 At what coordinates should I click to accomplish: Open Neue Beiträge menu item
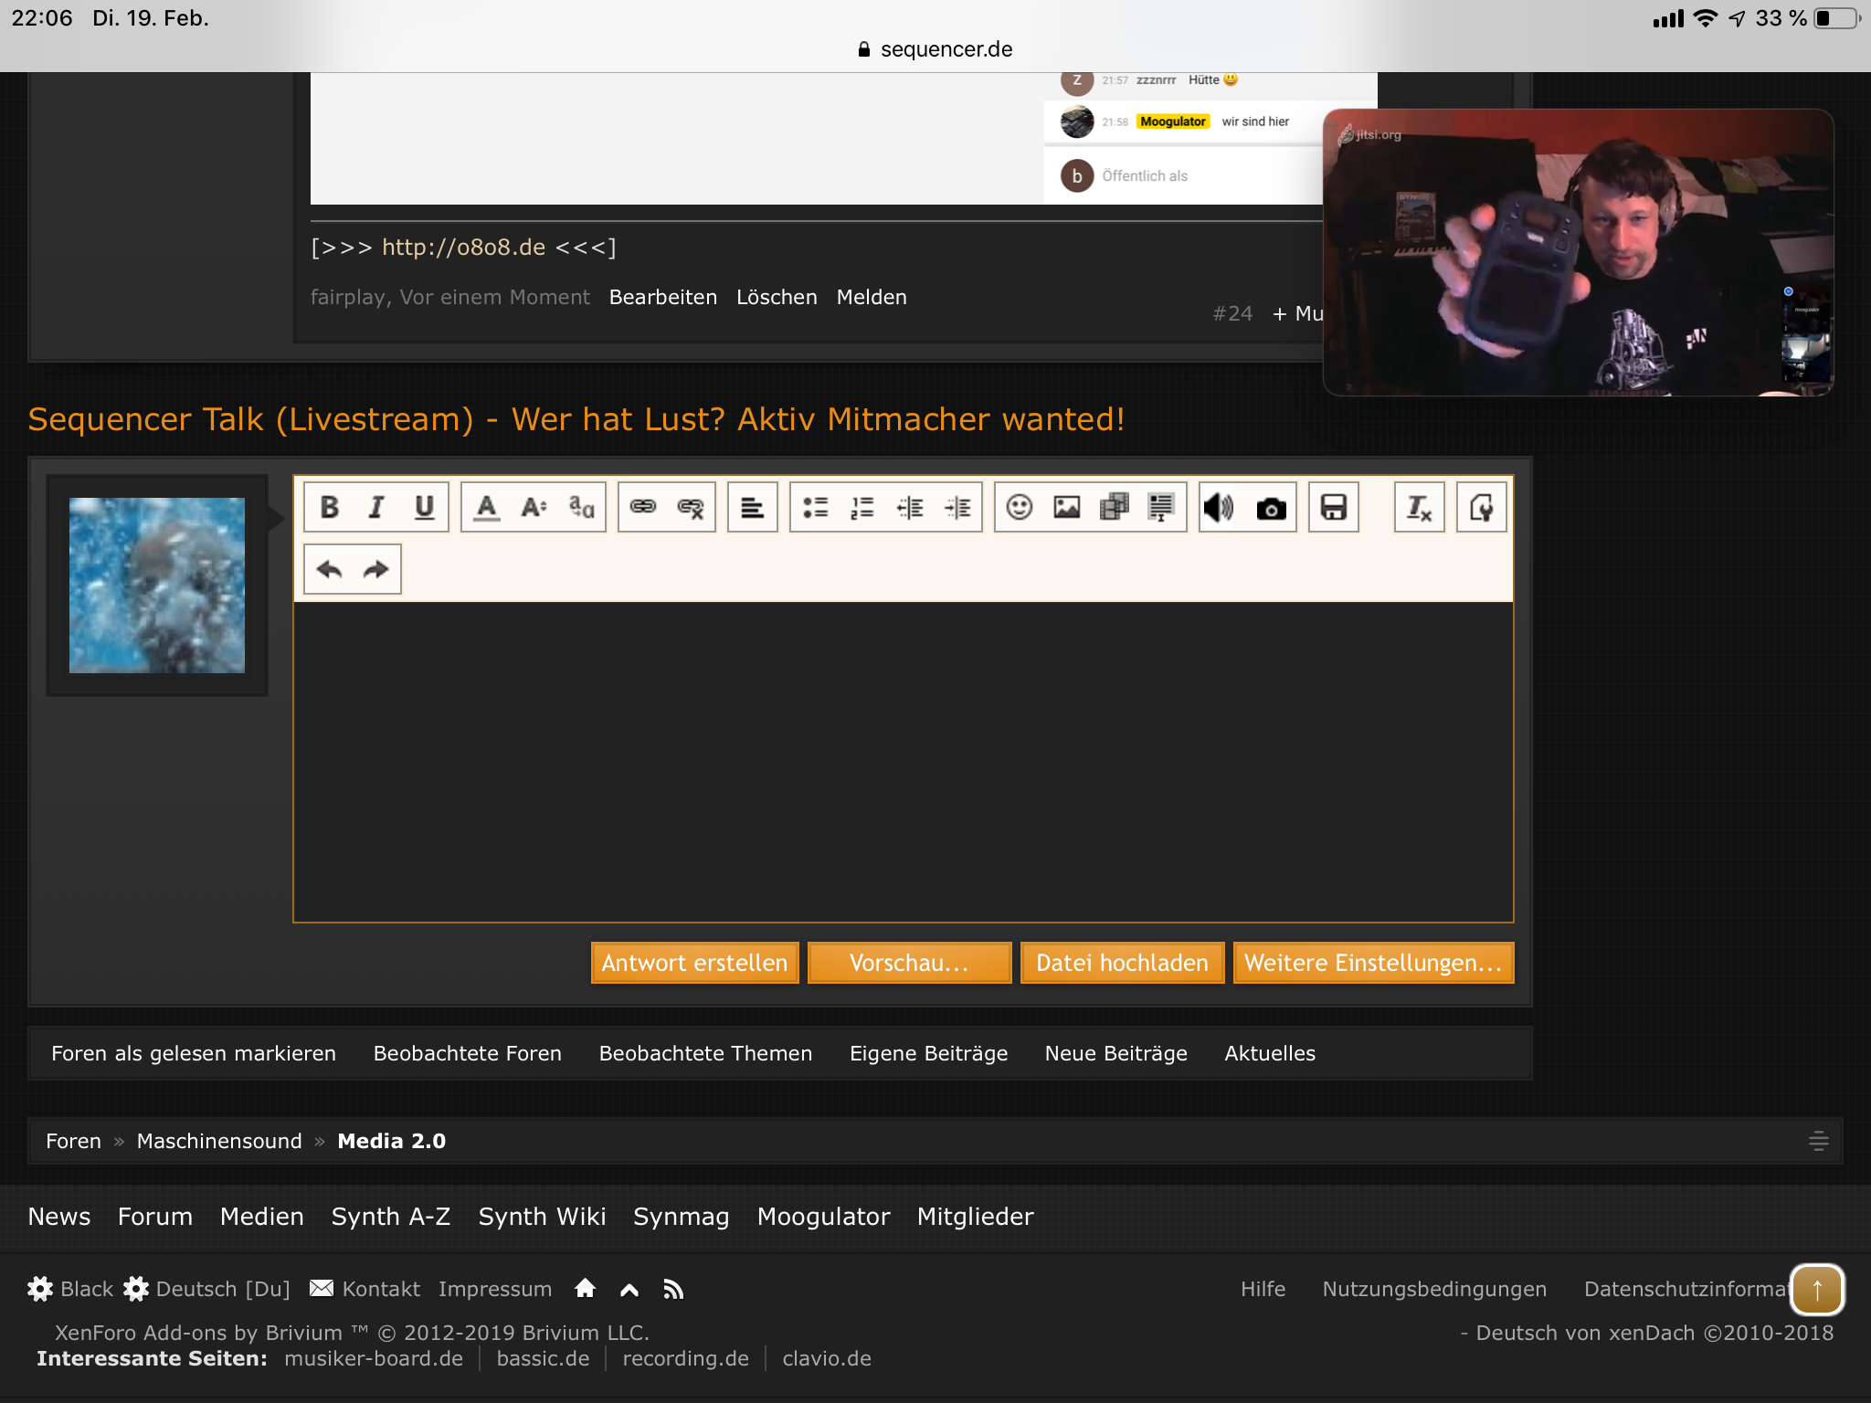click(1116, 1053)
